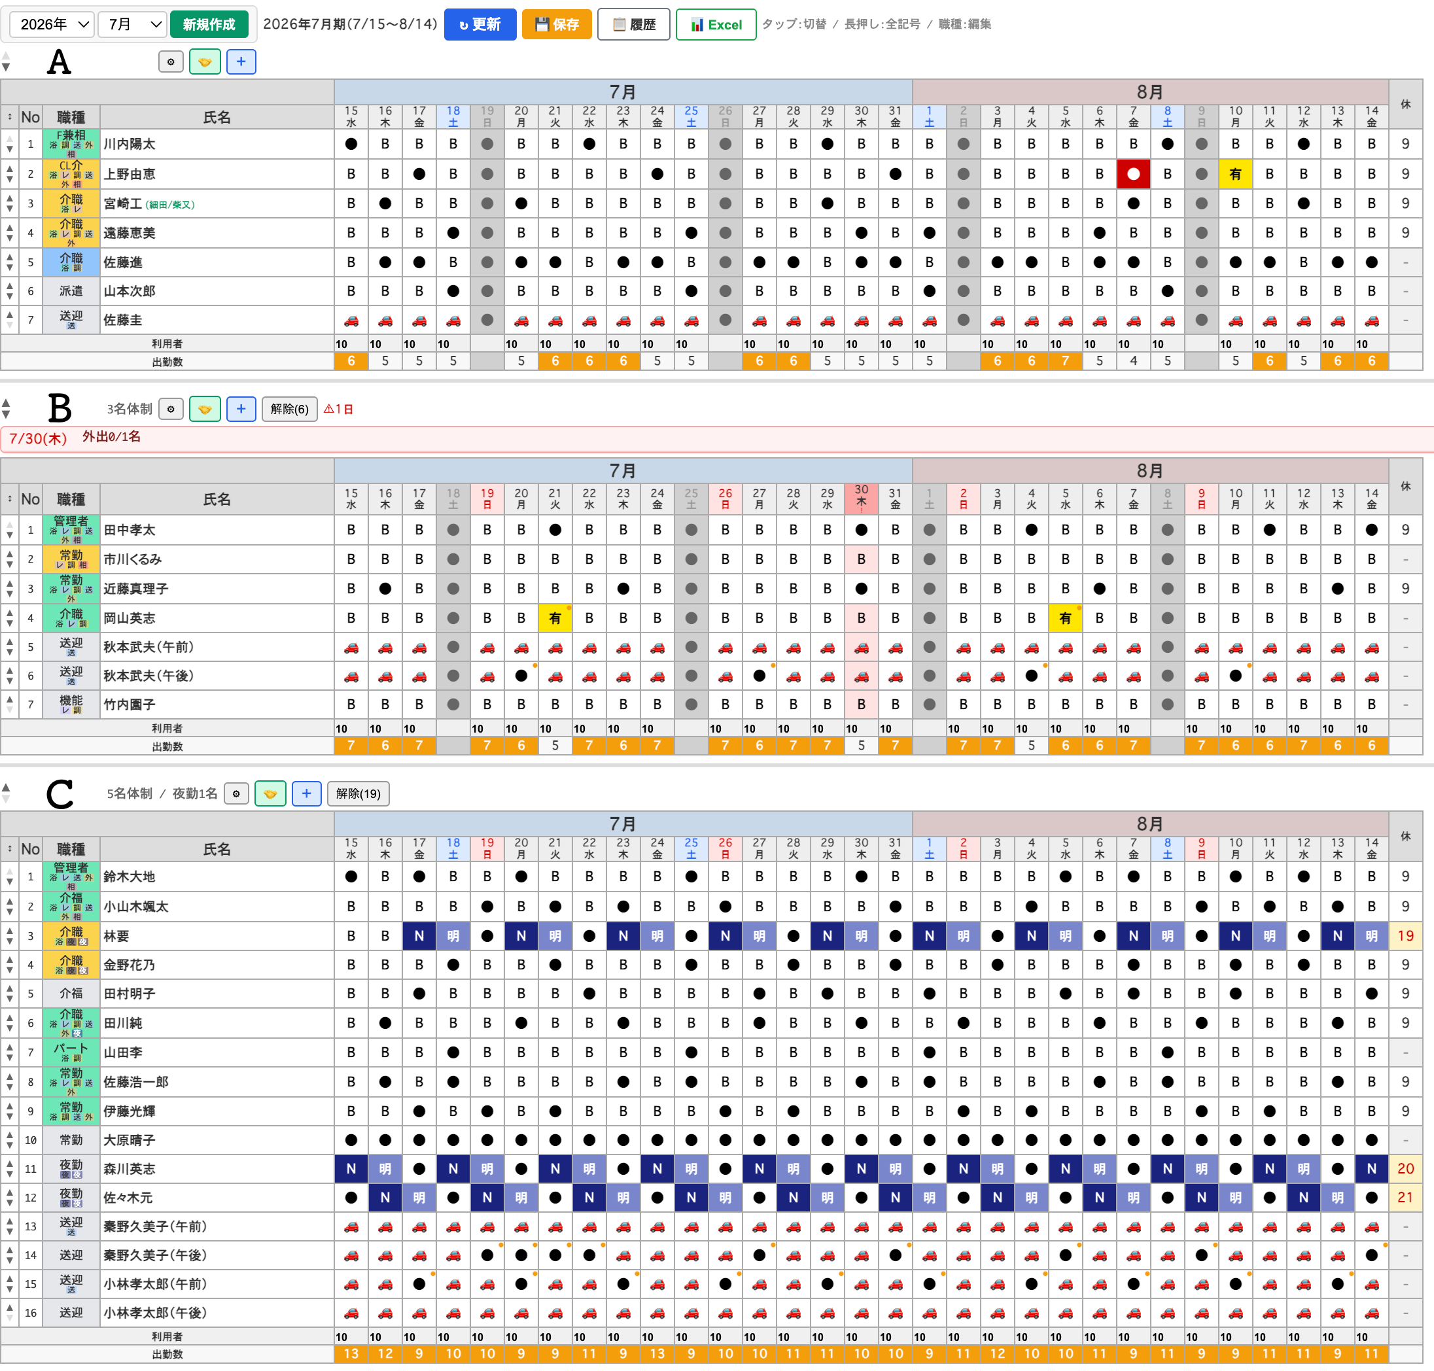Click 氏名 column header in group C

pos(217,849)
